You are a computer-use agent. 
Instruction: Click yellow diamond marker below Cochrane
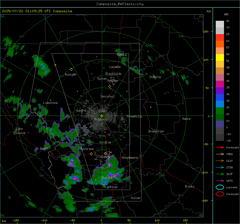[91, 154]
